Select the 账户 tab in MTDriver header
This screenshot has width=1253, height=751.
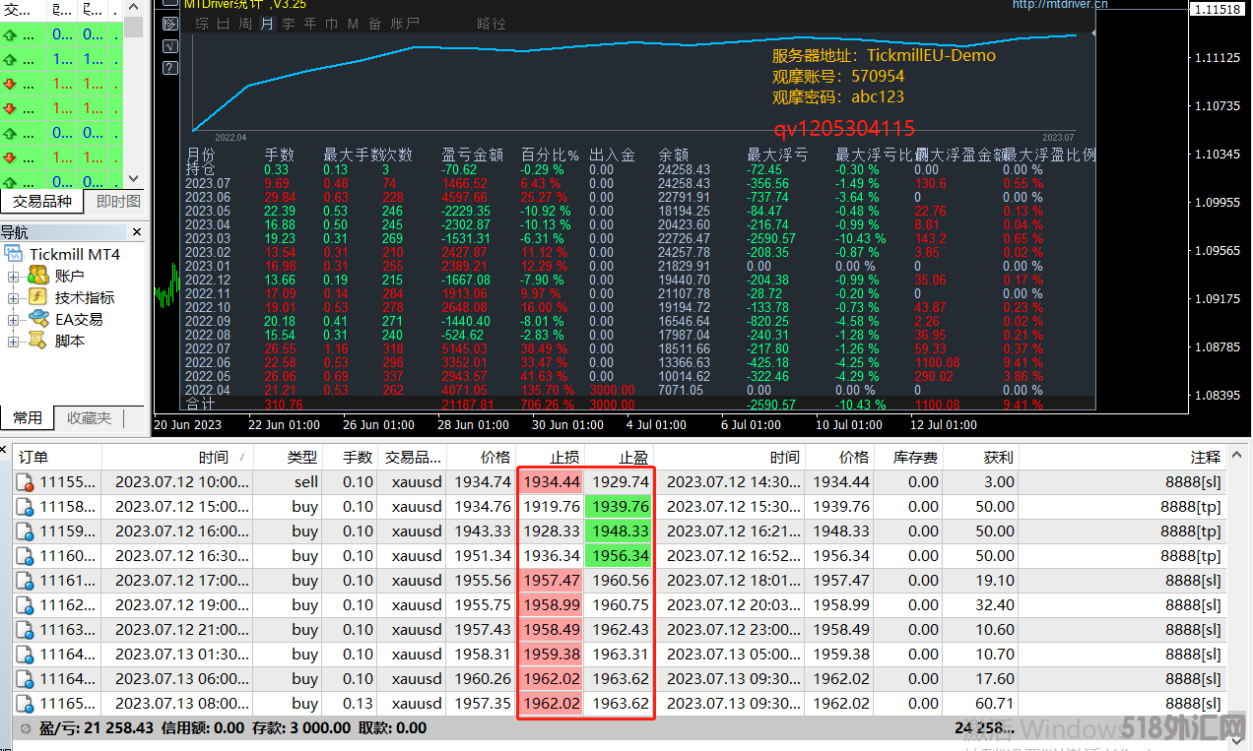pos(405,24)
